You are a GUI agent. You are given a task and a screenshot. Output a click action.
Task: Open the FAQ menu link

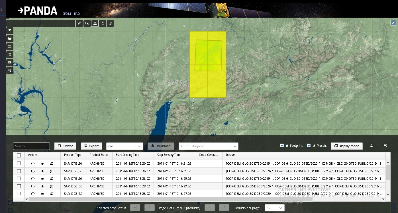77,14
